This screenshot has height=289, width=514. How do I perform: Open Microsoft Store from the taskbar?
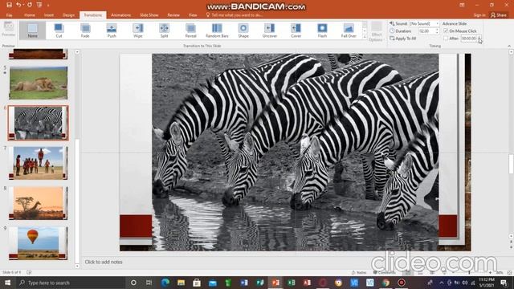[x=197, y=283]
